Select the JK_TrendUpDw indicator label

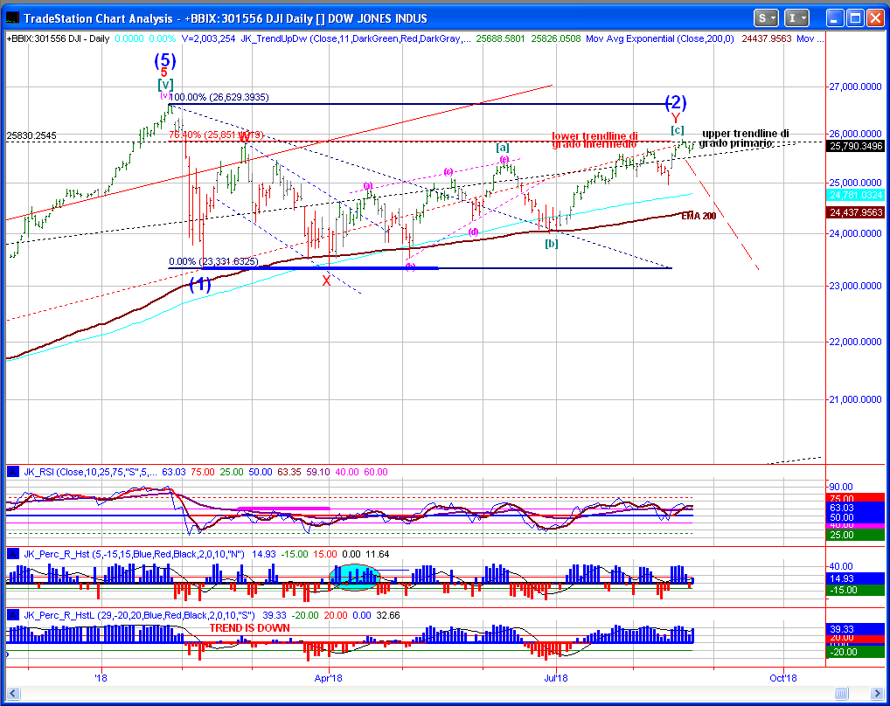(355, 38)
